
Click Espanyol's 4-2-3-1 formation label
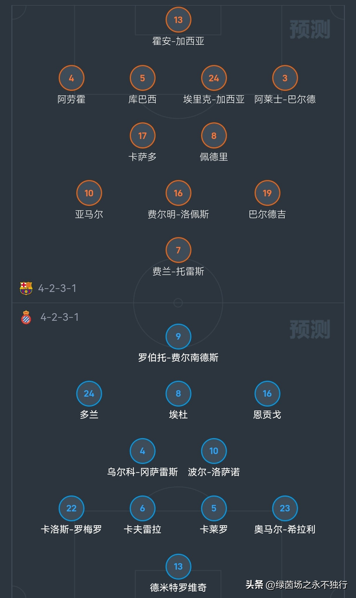click(60, 317)
